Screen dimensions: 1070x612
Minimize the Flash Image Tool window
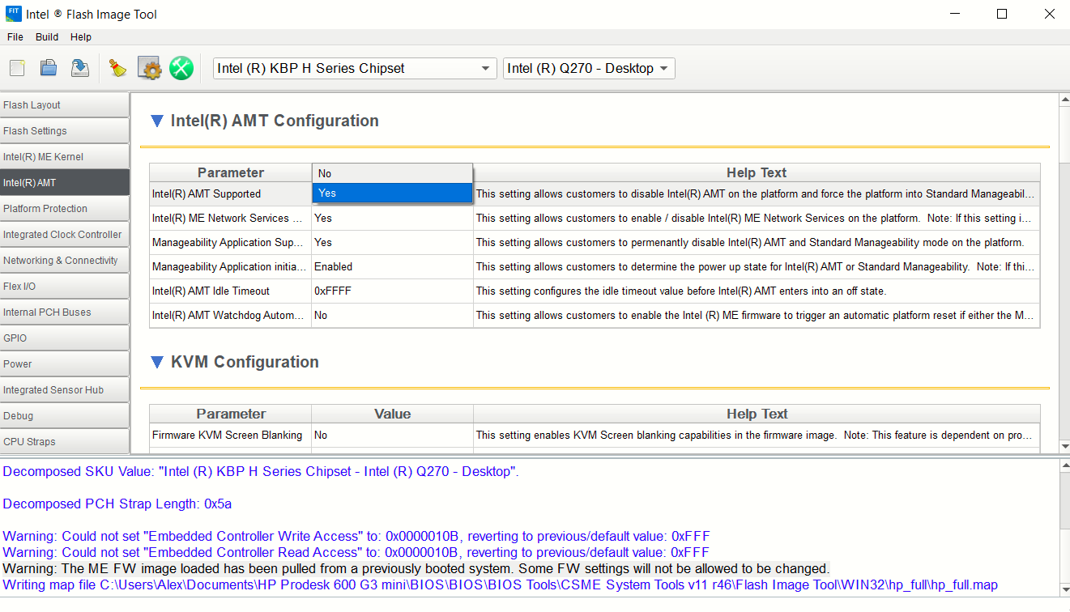(x=954, y=14)
